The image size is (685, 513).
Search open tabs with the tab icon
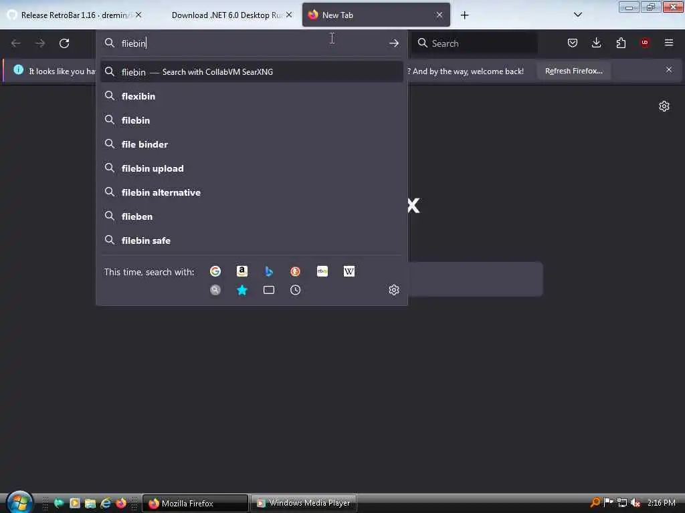269,290
